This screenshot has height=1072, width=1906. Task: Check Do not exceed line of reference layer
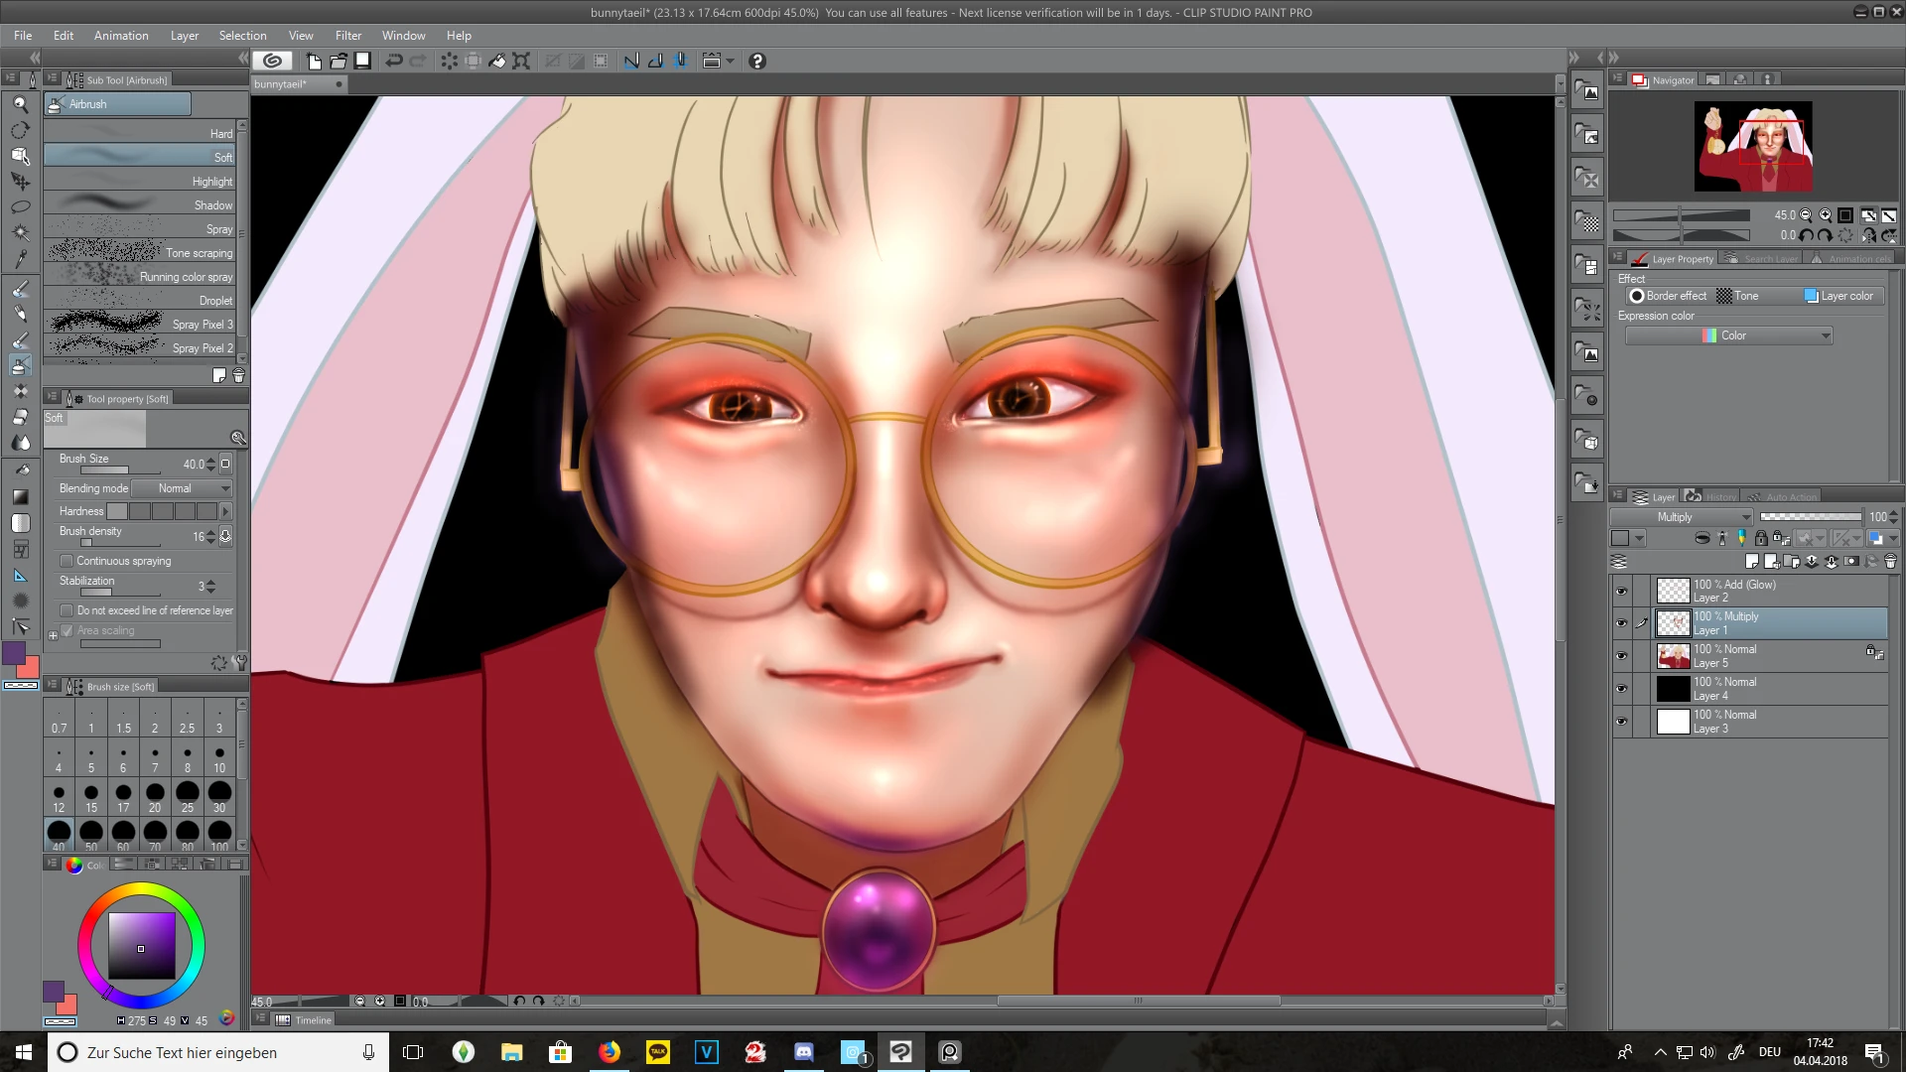[67, 610]
